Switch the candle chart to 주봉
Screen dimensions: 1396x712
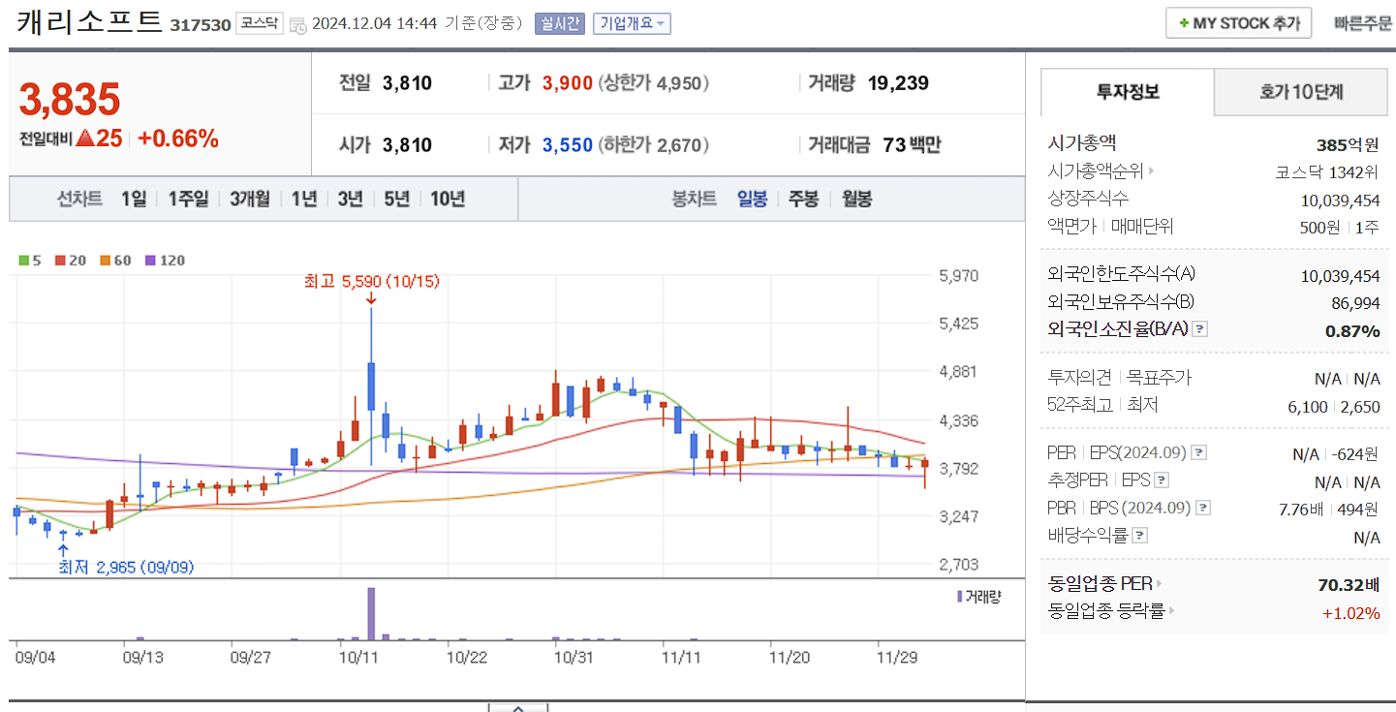tap(803, 198)
